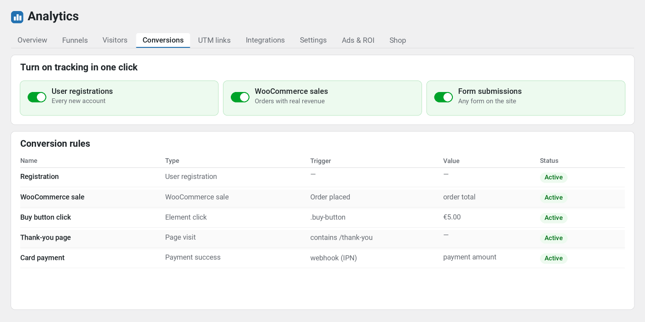Viewport: 645px width, 322px height.
Task: Click the Trigger column header
Action: [x=321, y=161]
